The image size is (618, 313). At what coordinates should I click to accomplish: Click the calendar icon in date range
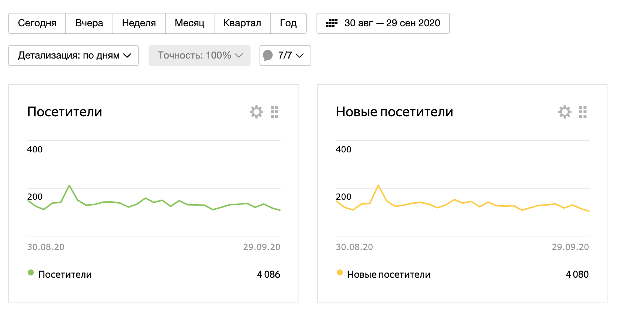click(331, 23)
